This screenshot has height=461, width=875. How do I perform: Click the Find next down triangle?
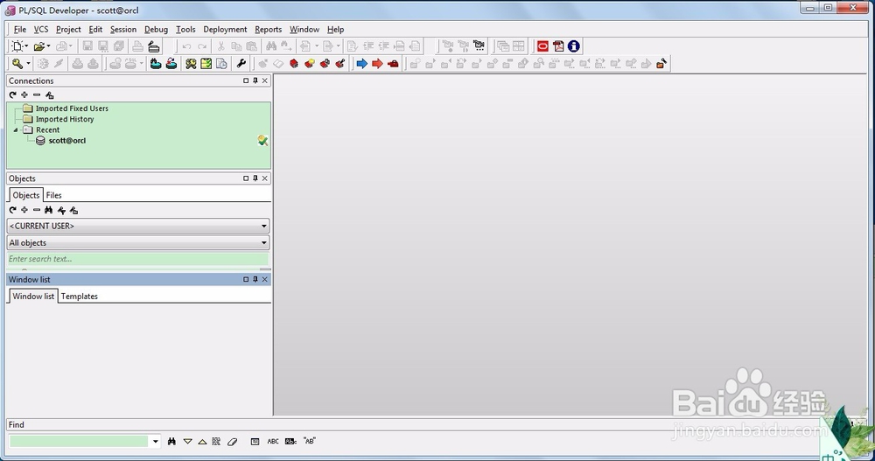coord(187,442)
